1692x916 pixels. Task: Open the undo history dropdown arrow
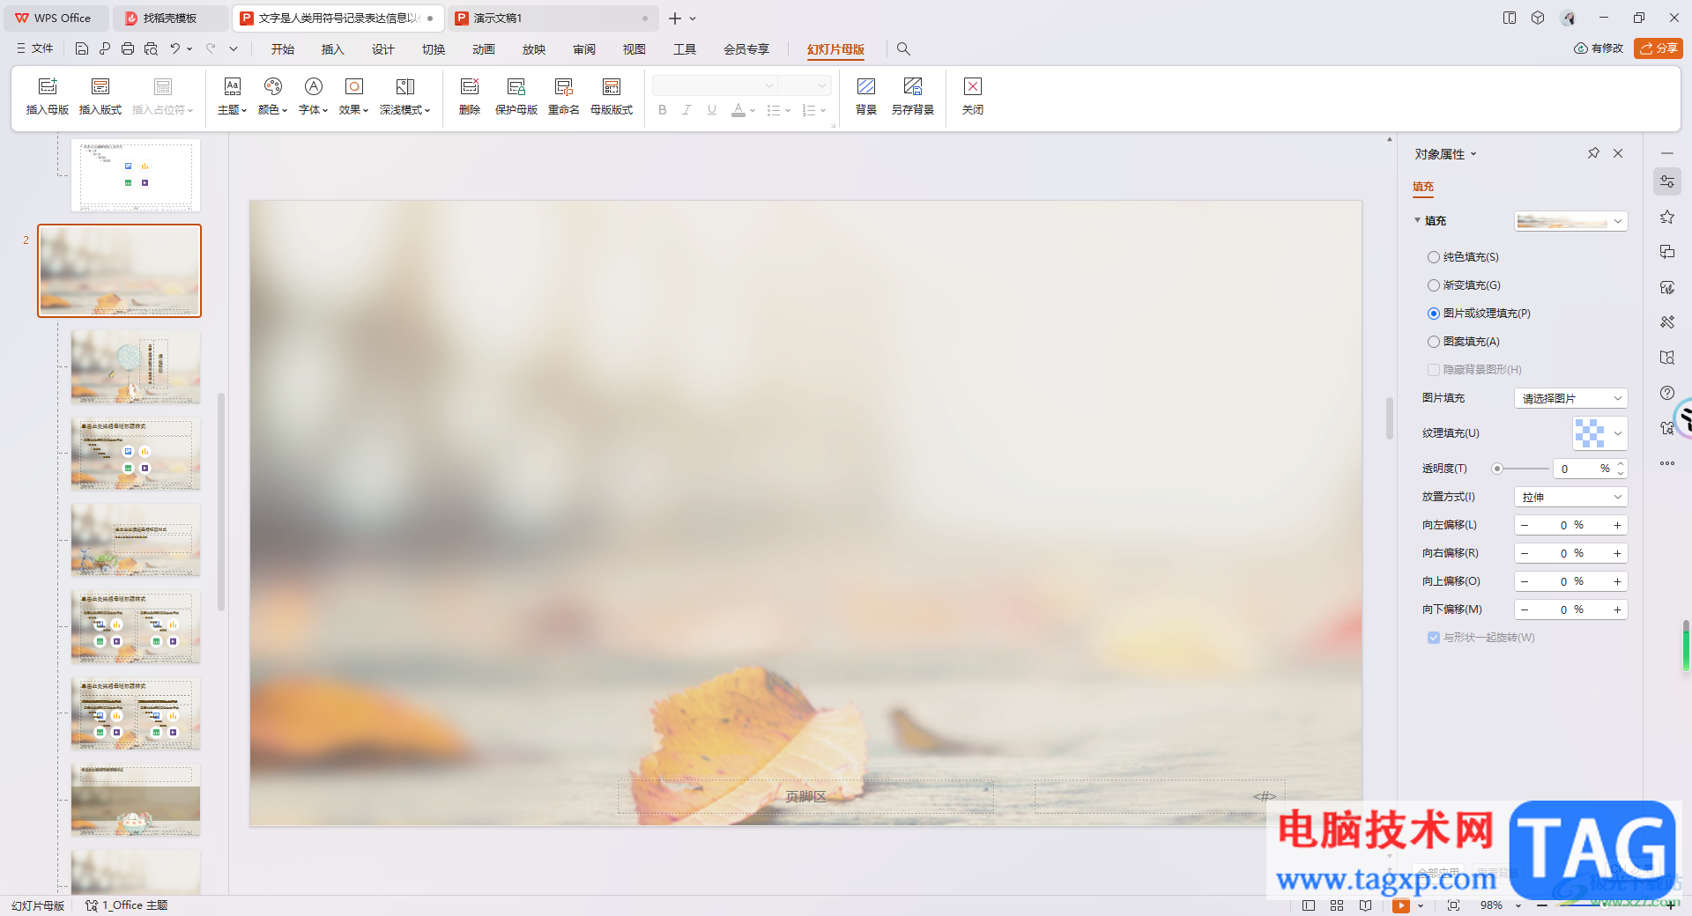189,49
